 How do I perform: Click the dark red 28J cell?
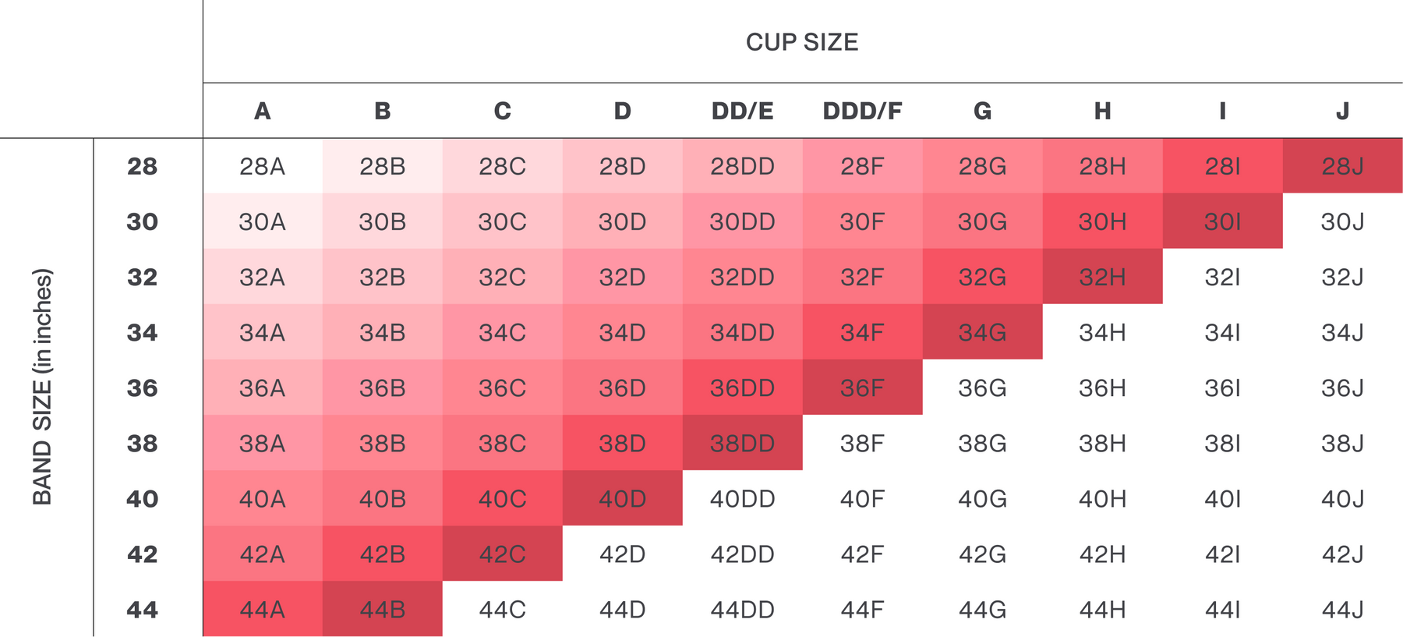pos(1342,166)
